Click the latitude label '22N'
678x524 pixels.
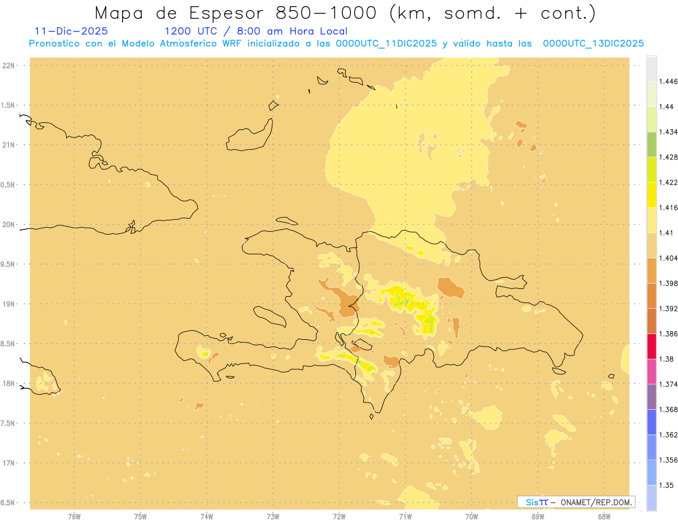pos(8,65)
